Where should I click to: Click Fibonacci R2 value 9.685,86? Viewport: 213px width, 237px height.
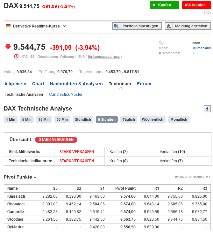click(175, 204)
